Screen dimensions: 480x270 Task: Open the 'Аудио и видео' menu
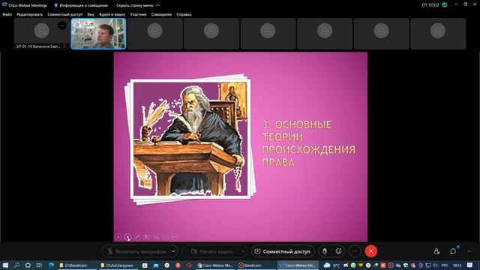[112, 14]
